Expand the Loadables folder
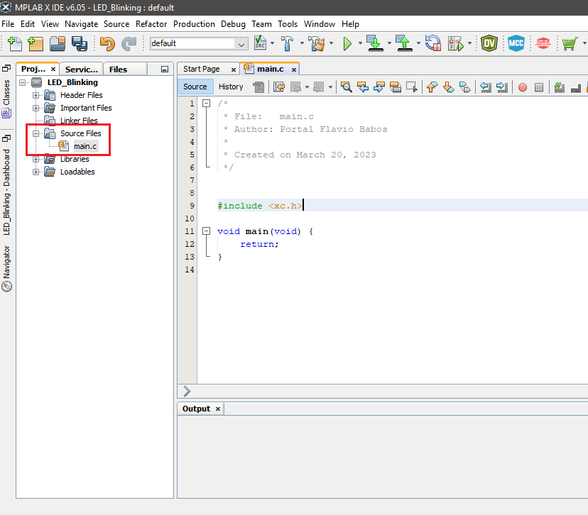 click(x=36, y=172)
